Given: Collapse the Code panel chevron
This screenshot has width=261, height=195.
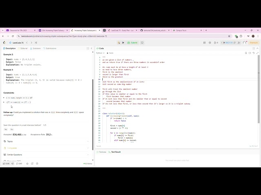Looking at the screenshot, I should (x=257, y=48).
